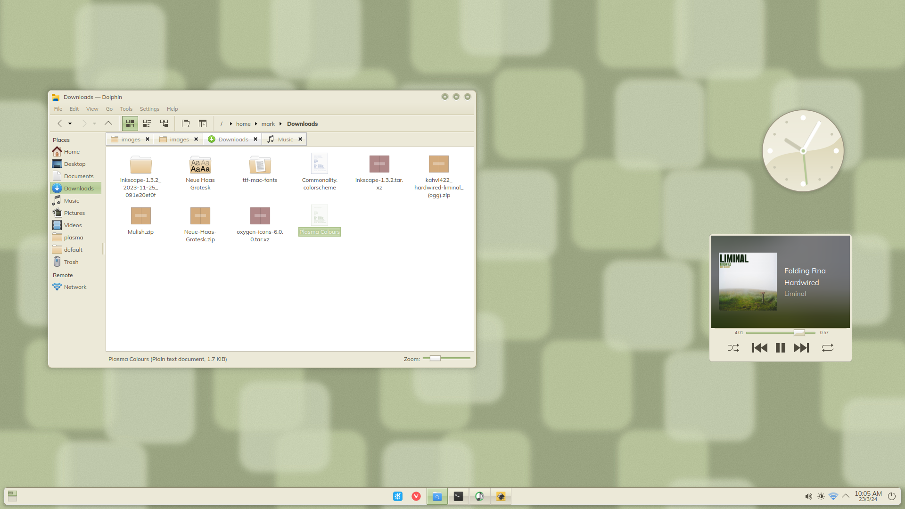Open forward history dropdown arrow
905x509 pixels.
pyautogui.click(x=95, y=124)
